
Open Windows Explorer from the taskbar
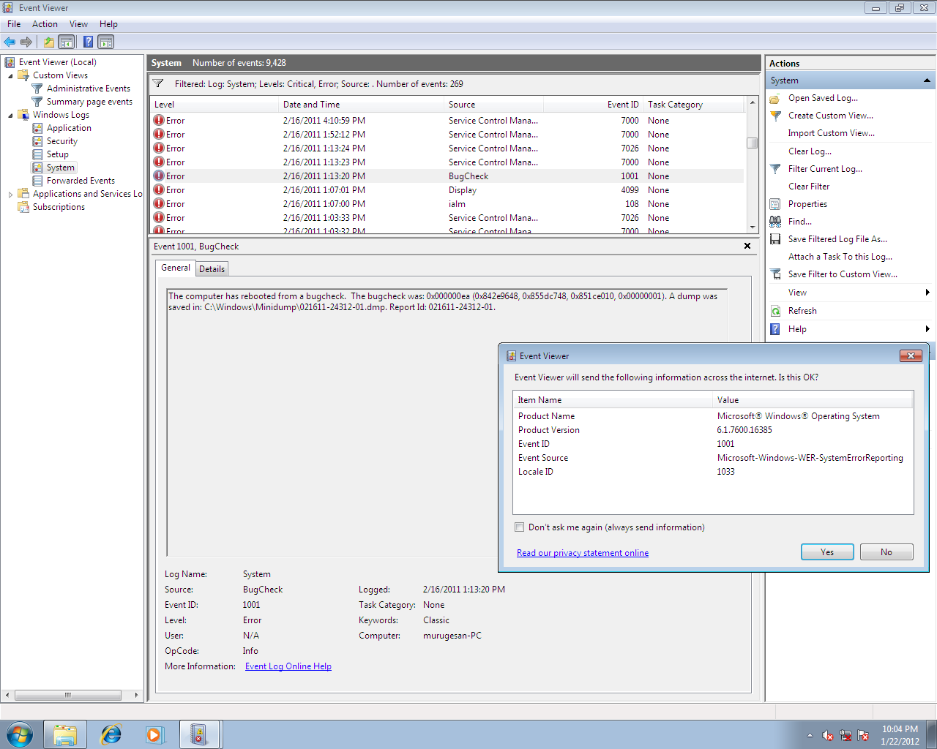point(65,734)
